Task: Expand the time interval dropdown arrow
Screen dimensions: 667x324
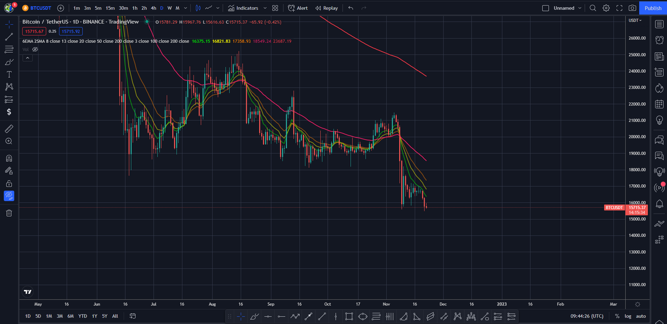Action: [x=185, y=8]
